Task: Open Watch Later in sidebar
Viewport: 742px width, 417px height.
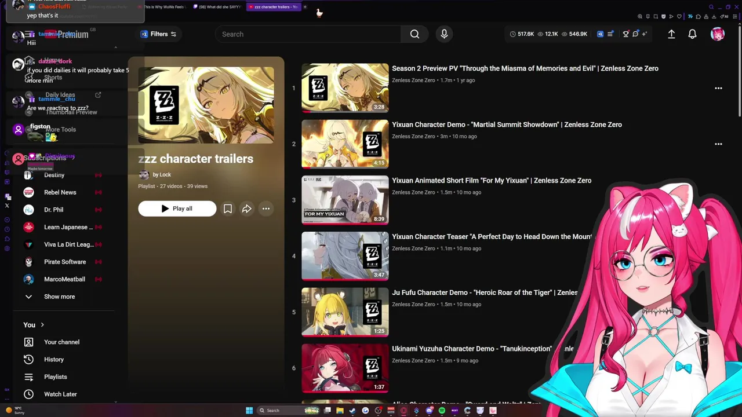Action: [x=60, y=394]
